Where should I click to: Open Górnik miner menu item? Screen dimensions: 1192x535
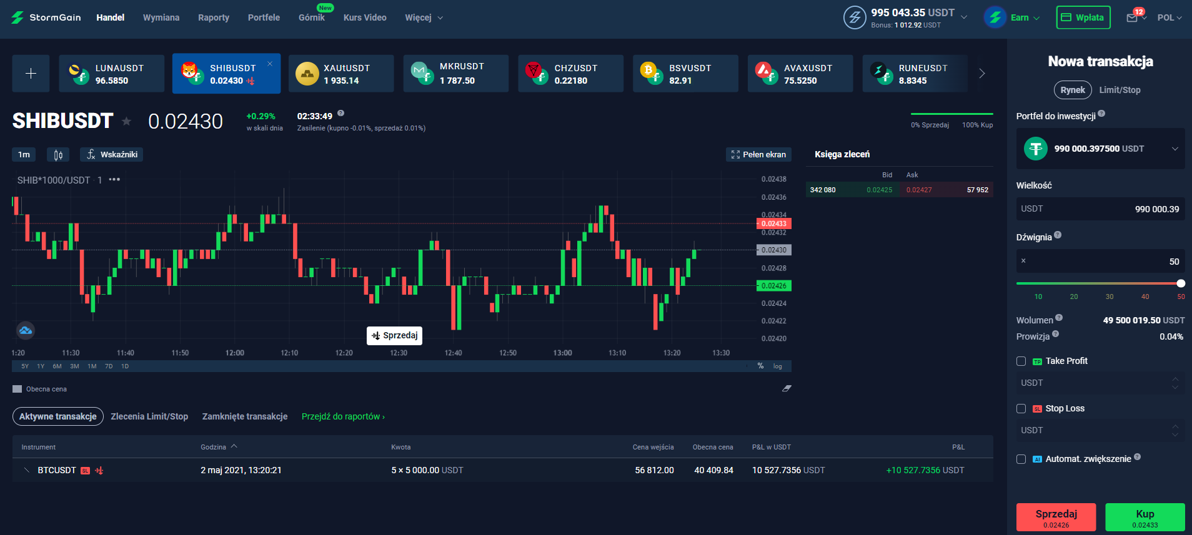[312, 17]
